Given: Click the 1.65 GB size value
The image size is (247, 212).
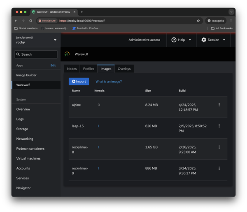Looking at the screenshot, I should point(151,147).
